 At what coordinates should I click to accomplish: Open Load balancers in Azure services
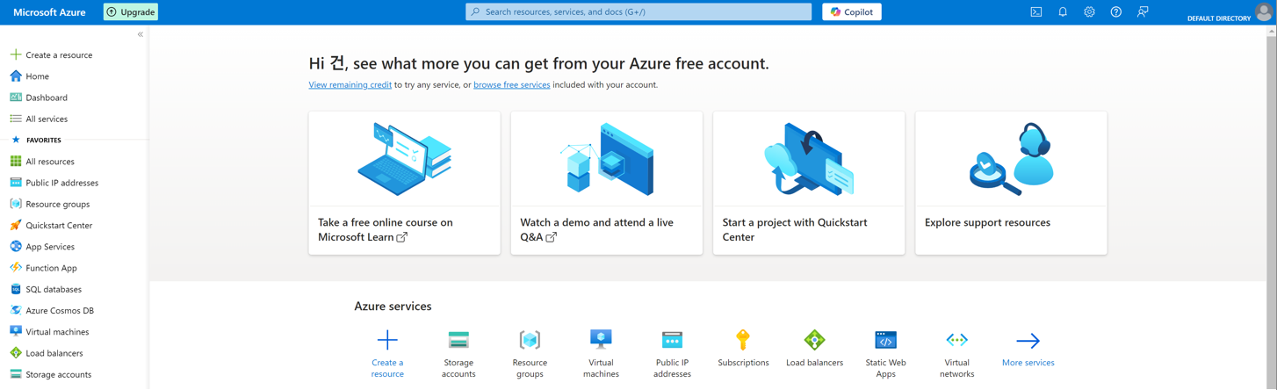click(814, 348)
